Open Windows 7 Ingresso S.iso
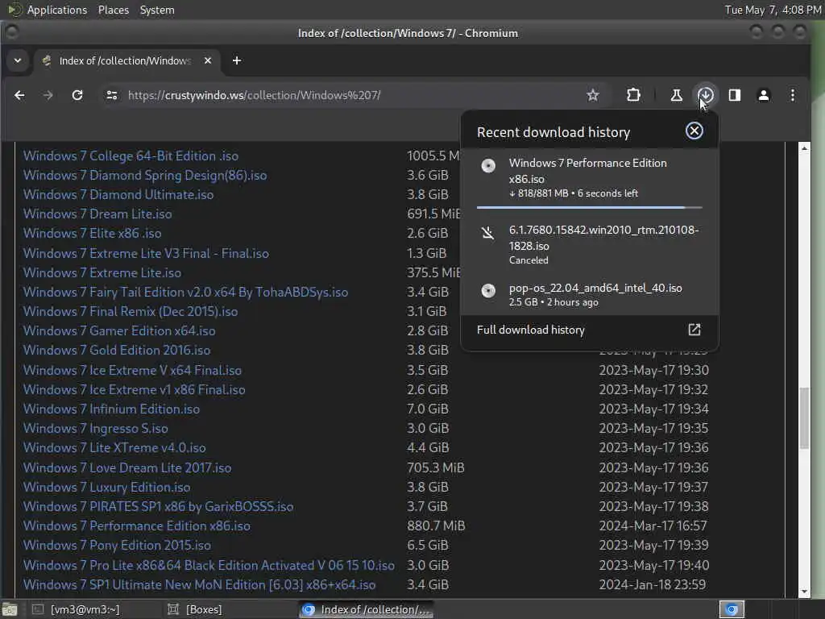This screenshot has height=619, width=825. point(95,429)
